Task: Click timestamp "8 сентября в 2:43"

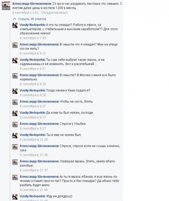Action: click(x=25, y=13)
